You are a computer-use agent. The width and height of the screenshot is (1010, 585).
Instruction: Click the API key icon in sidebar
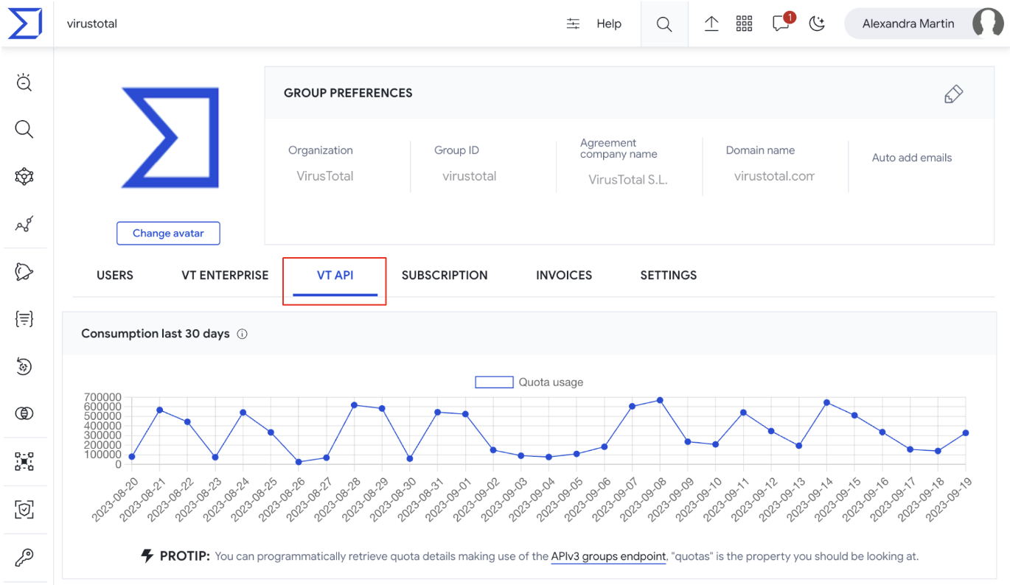24,558
